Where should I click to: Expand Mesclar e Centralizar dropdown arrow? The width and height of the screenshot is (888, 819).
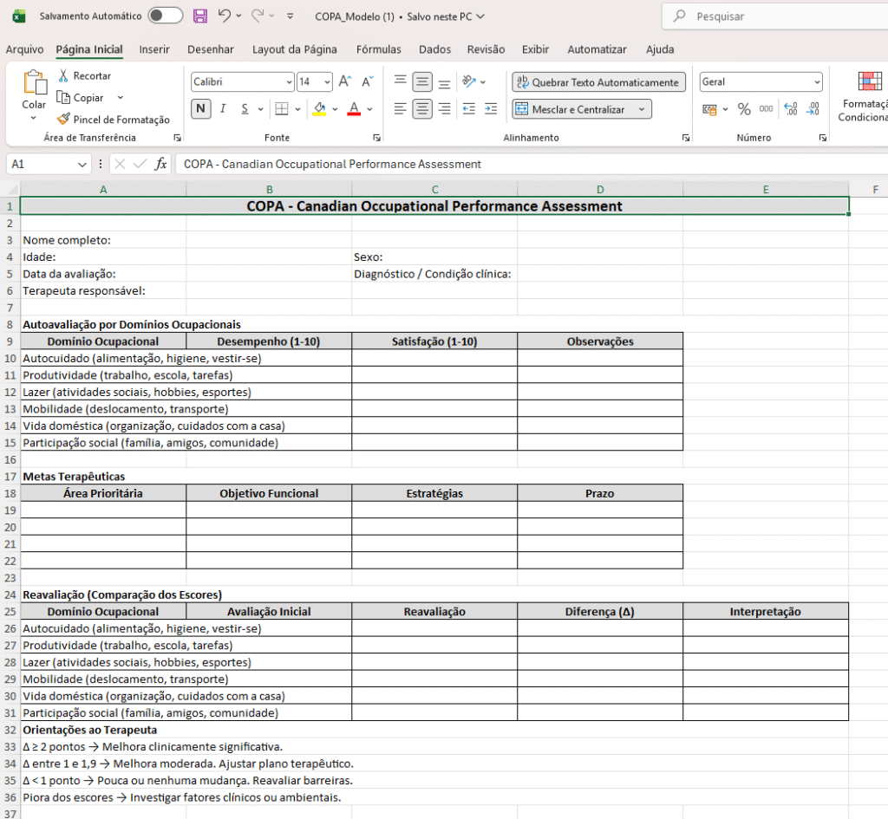click(642, 109)
